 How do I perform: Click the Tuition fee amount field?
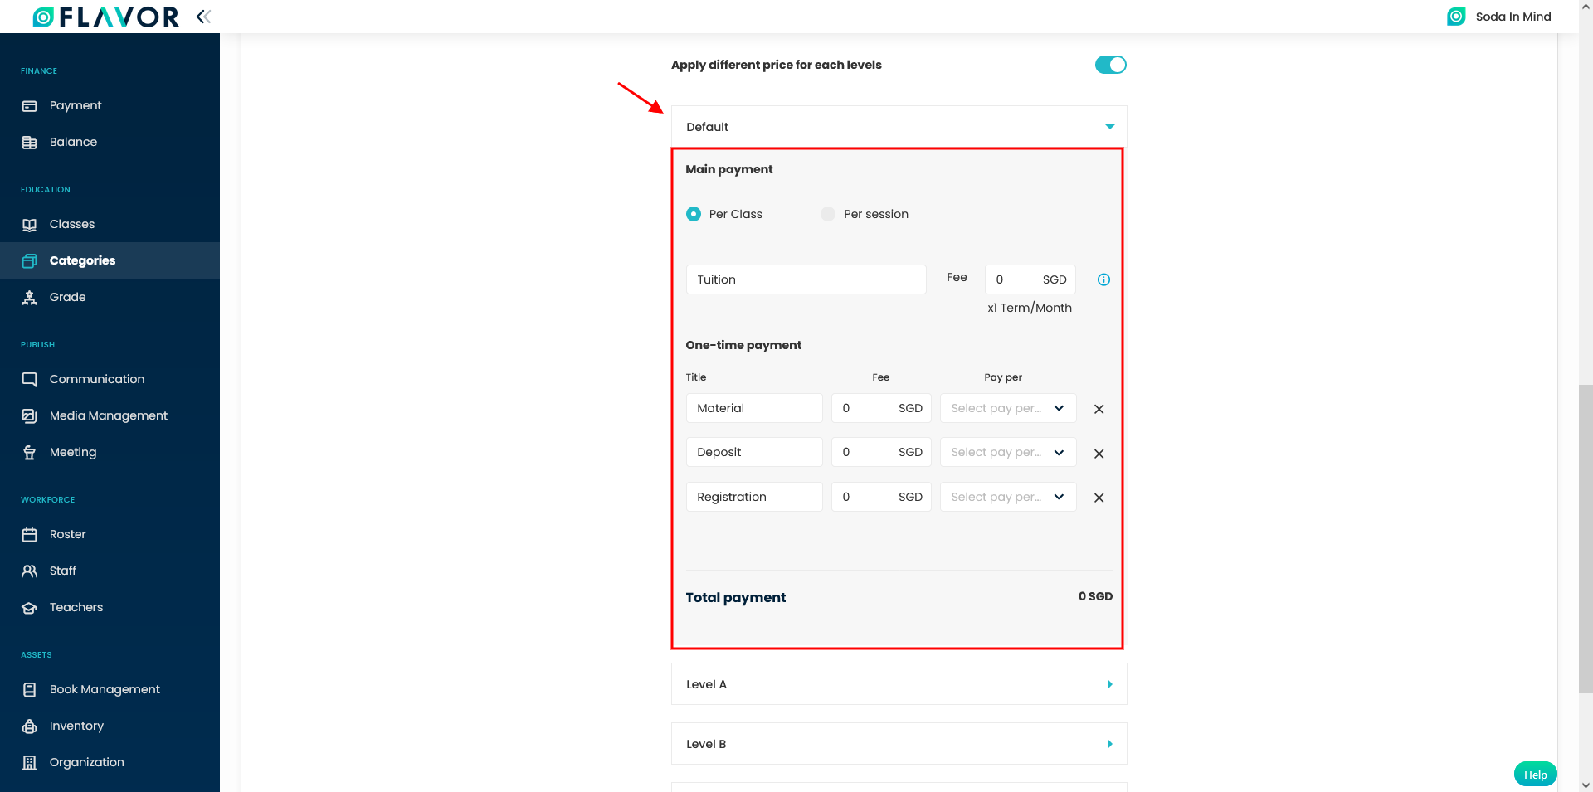[1030, 279]
